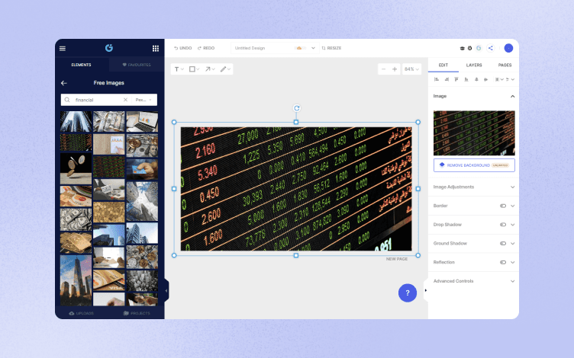Enable the Drop Shadow toggle

pyautogui.click(x=503, y=225)
